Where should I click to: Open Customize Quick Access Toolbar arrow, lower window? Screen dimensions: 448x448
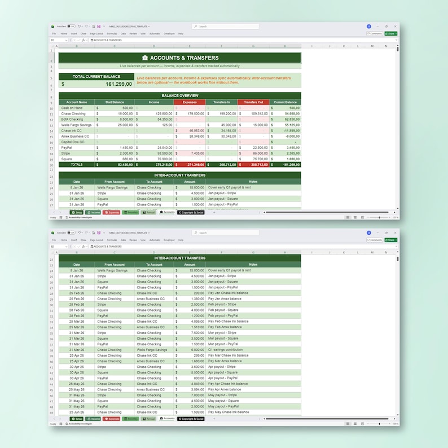click(x=104, y=233)
